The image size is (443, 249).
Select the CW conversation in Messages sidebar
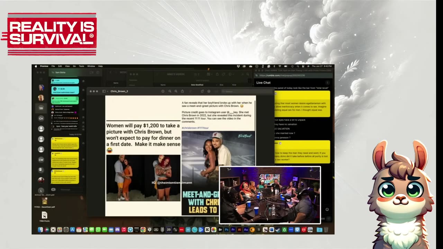click(41, 160)
